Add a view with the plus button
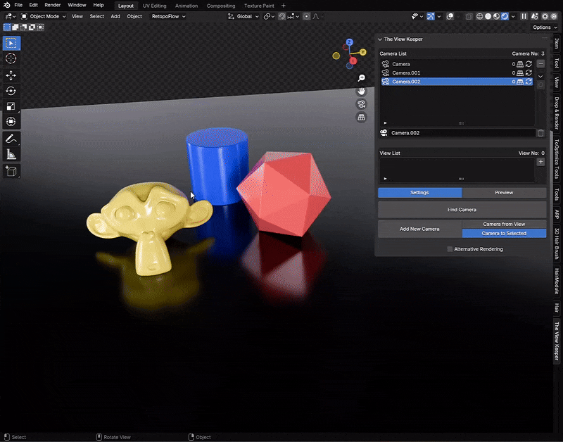 pos(540,162)
